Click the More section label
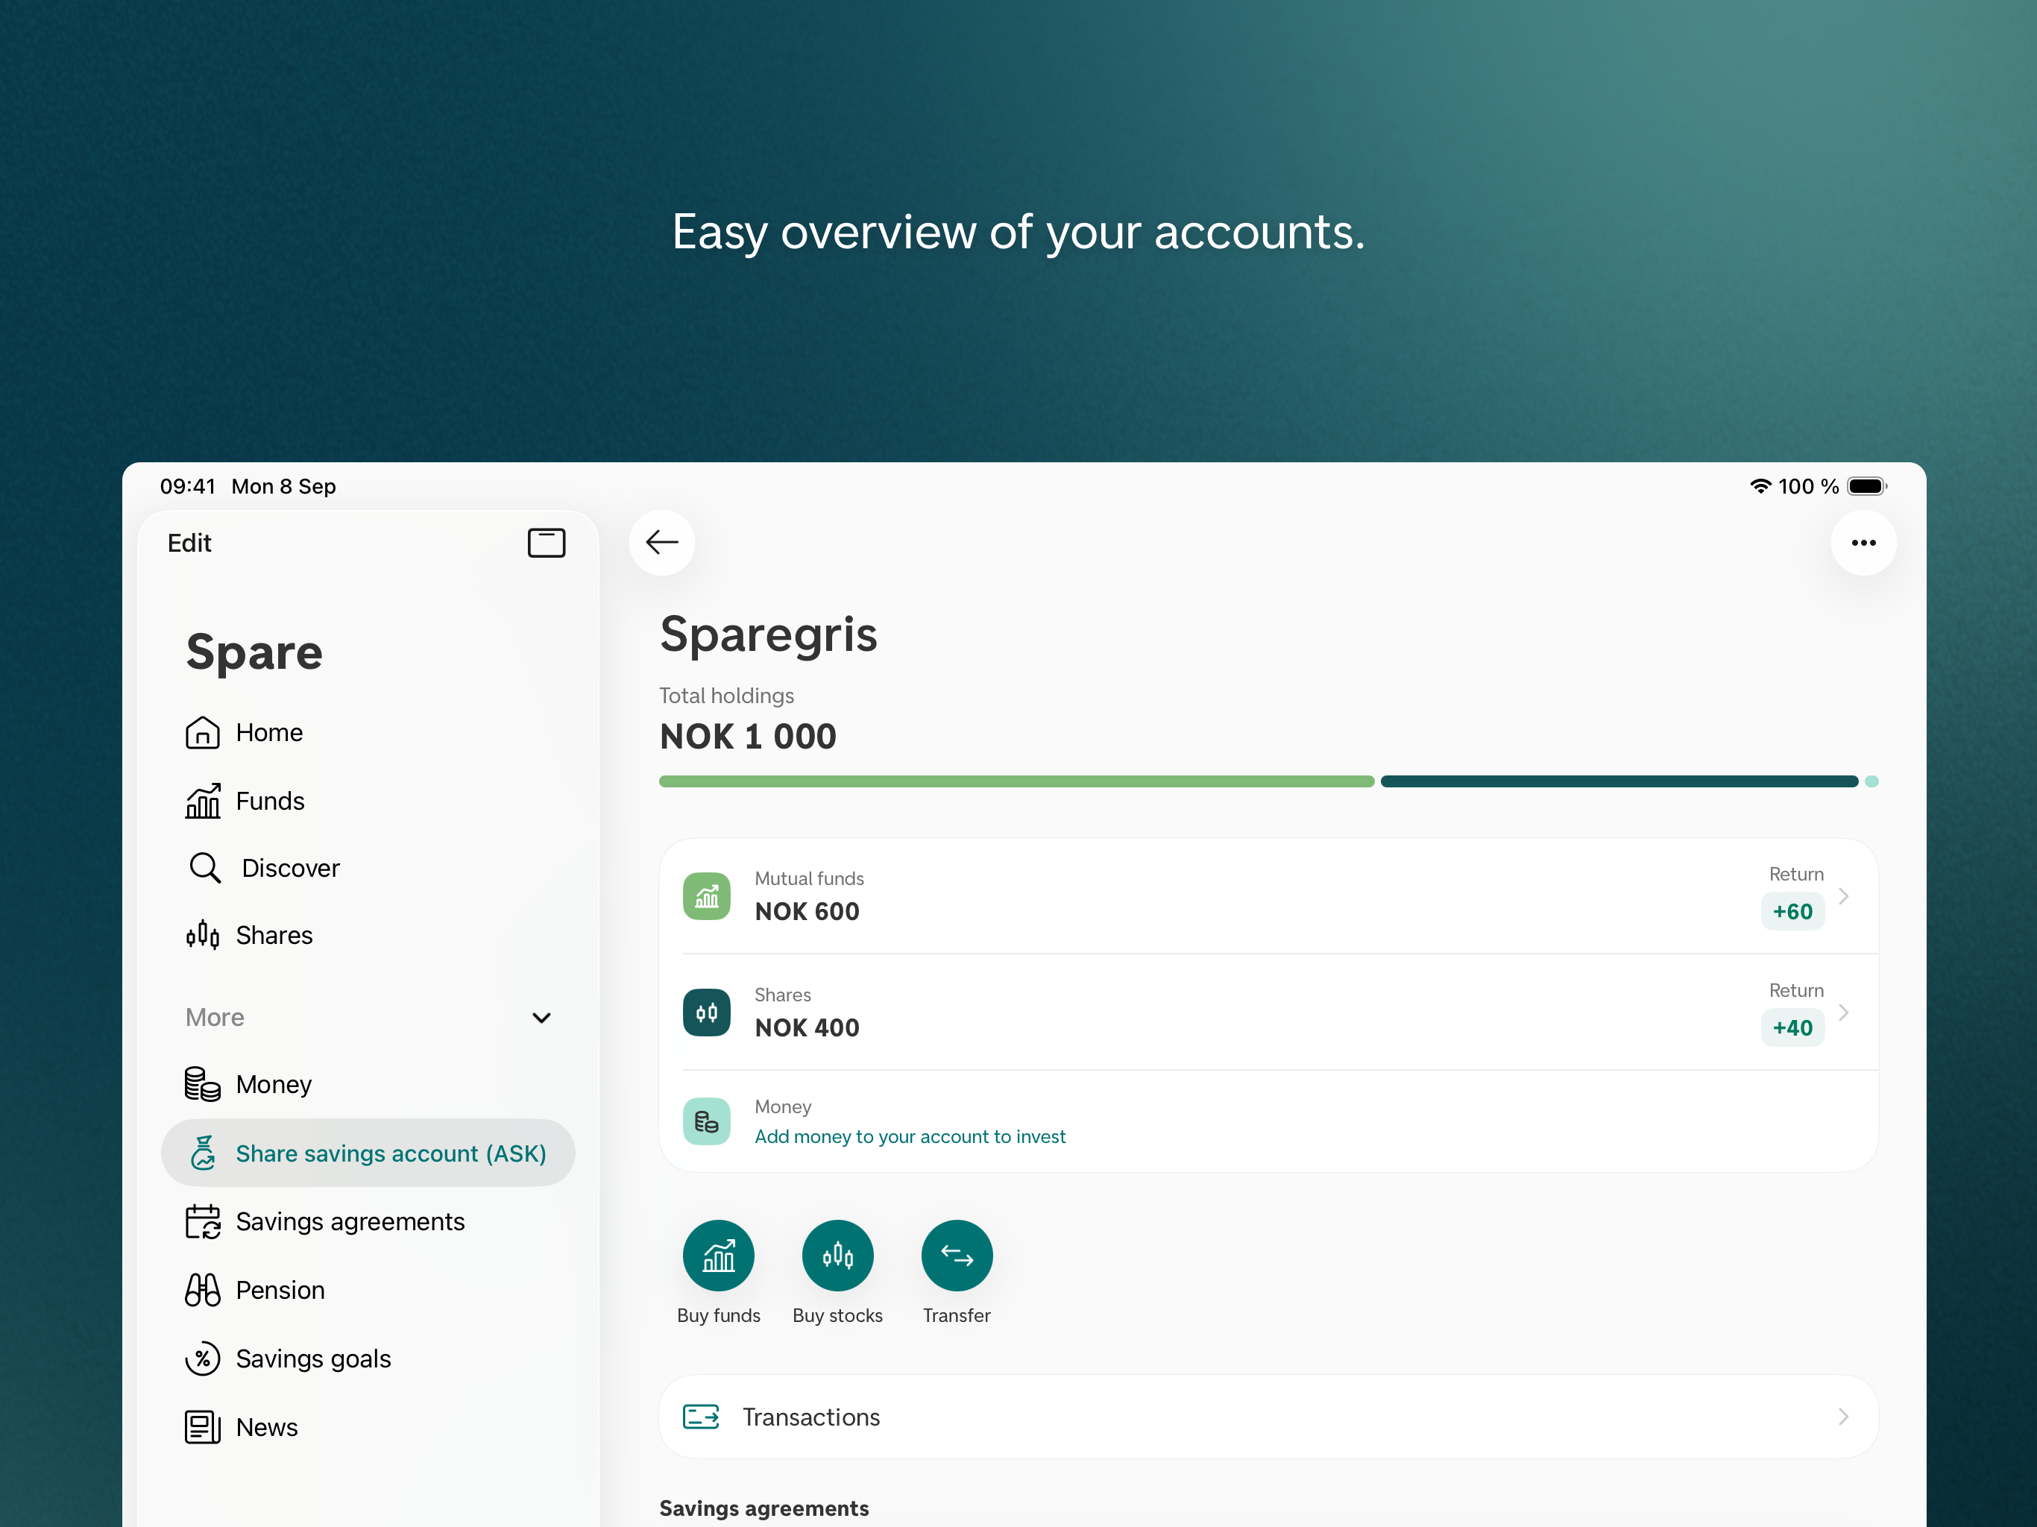The width and height of the screenshot is (2037, 1527). (x=215, y=1018)
